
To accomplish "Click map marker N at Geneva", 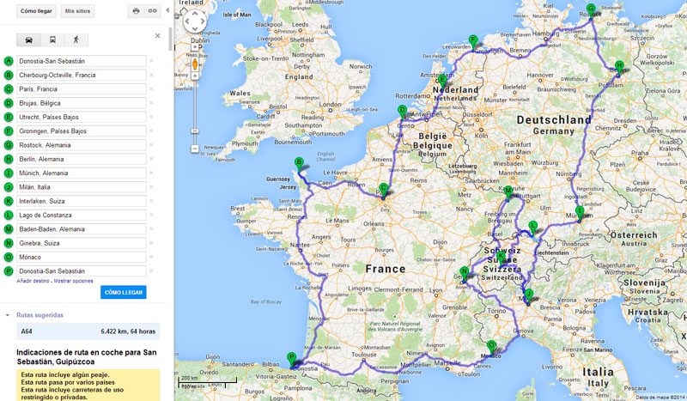I will click(465, 273).
